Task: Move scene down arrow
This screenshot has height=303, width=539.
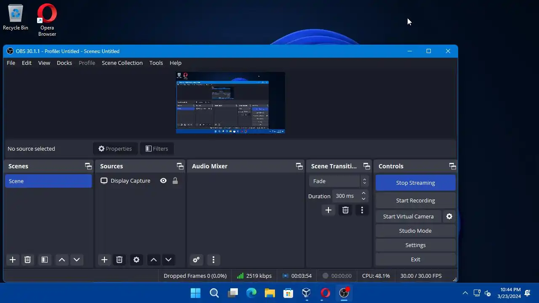Action: (x=77, y=260)
